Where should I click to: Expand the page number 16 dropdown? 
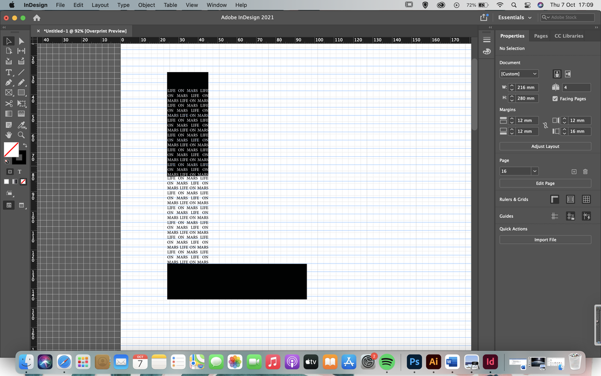point(534,171)
